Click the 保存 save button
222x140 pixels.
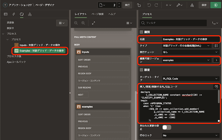click(204, 5)
